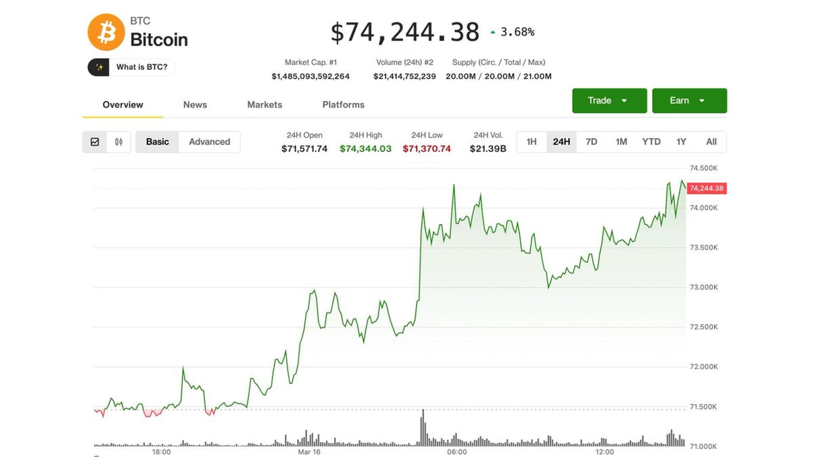Select the line chart view icon
This screenshot has width=813, height=457.
(x=95, y=142)
